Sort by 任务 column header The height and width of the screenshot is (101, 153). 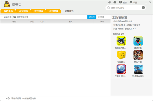(x=14, y=22)
